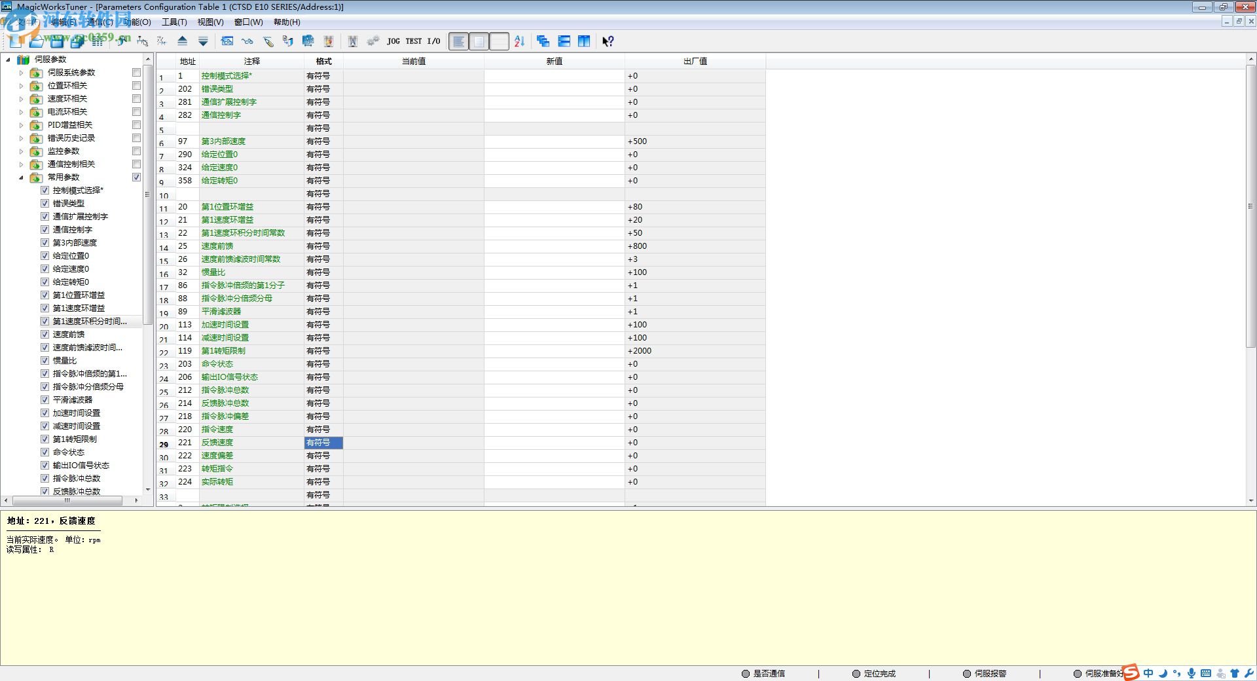Expand the 位置环相关 tree node
1257x681 pixels.
(x=21, y=86)
